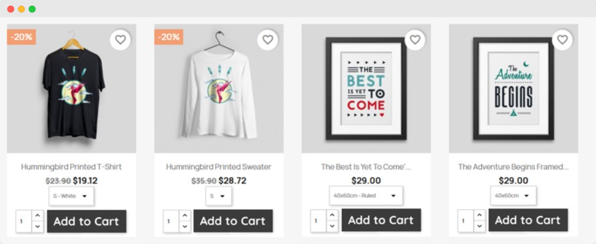Add Hummingbird Printed Sweater to cart
The height and width of the screenshot is (244, 596).
[x=233, y=221]
